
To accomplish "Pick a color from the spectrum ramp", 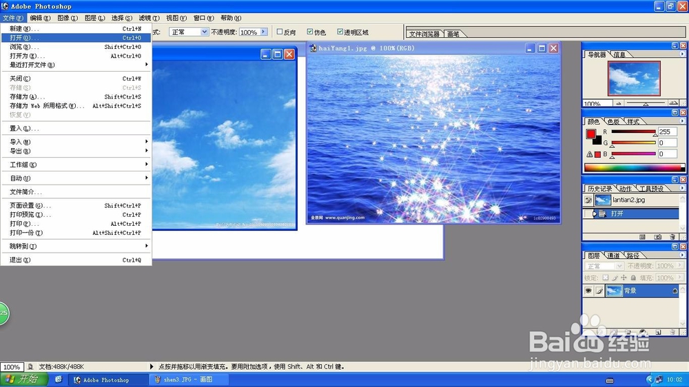I will pos(635,167).
